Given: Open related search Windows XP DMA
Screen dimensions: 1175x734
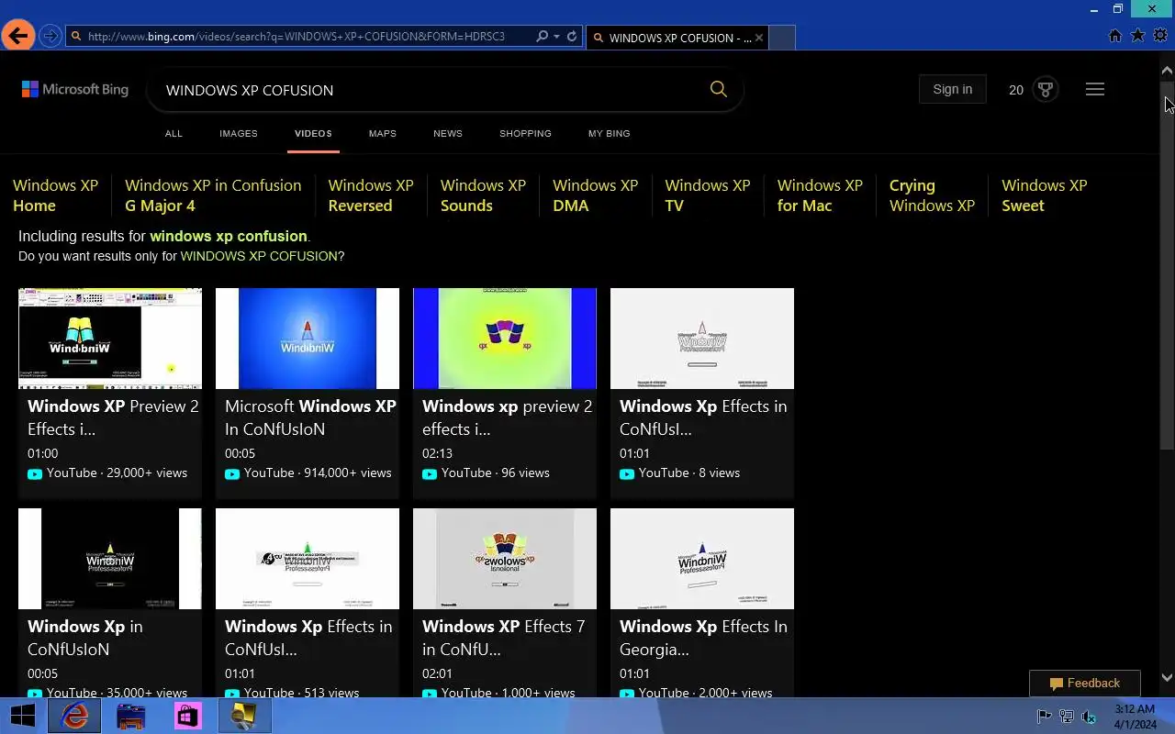Looking at the screenshot, I should click(x=595, y=195).
